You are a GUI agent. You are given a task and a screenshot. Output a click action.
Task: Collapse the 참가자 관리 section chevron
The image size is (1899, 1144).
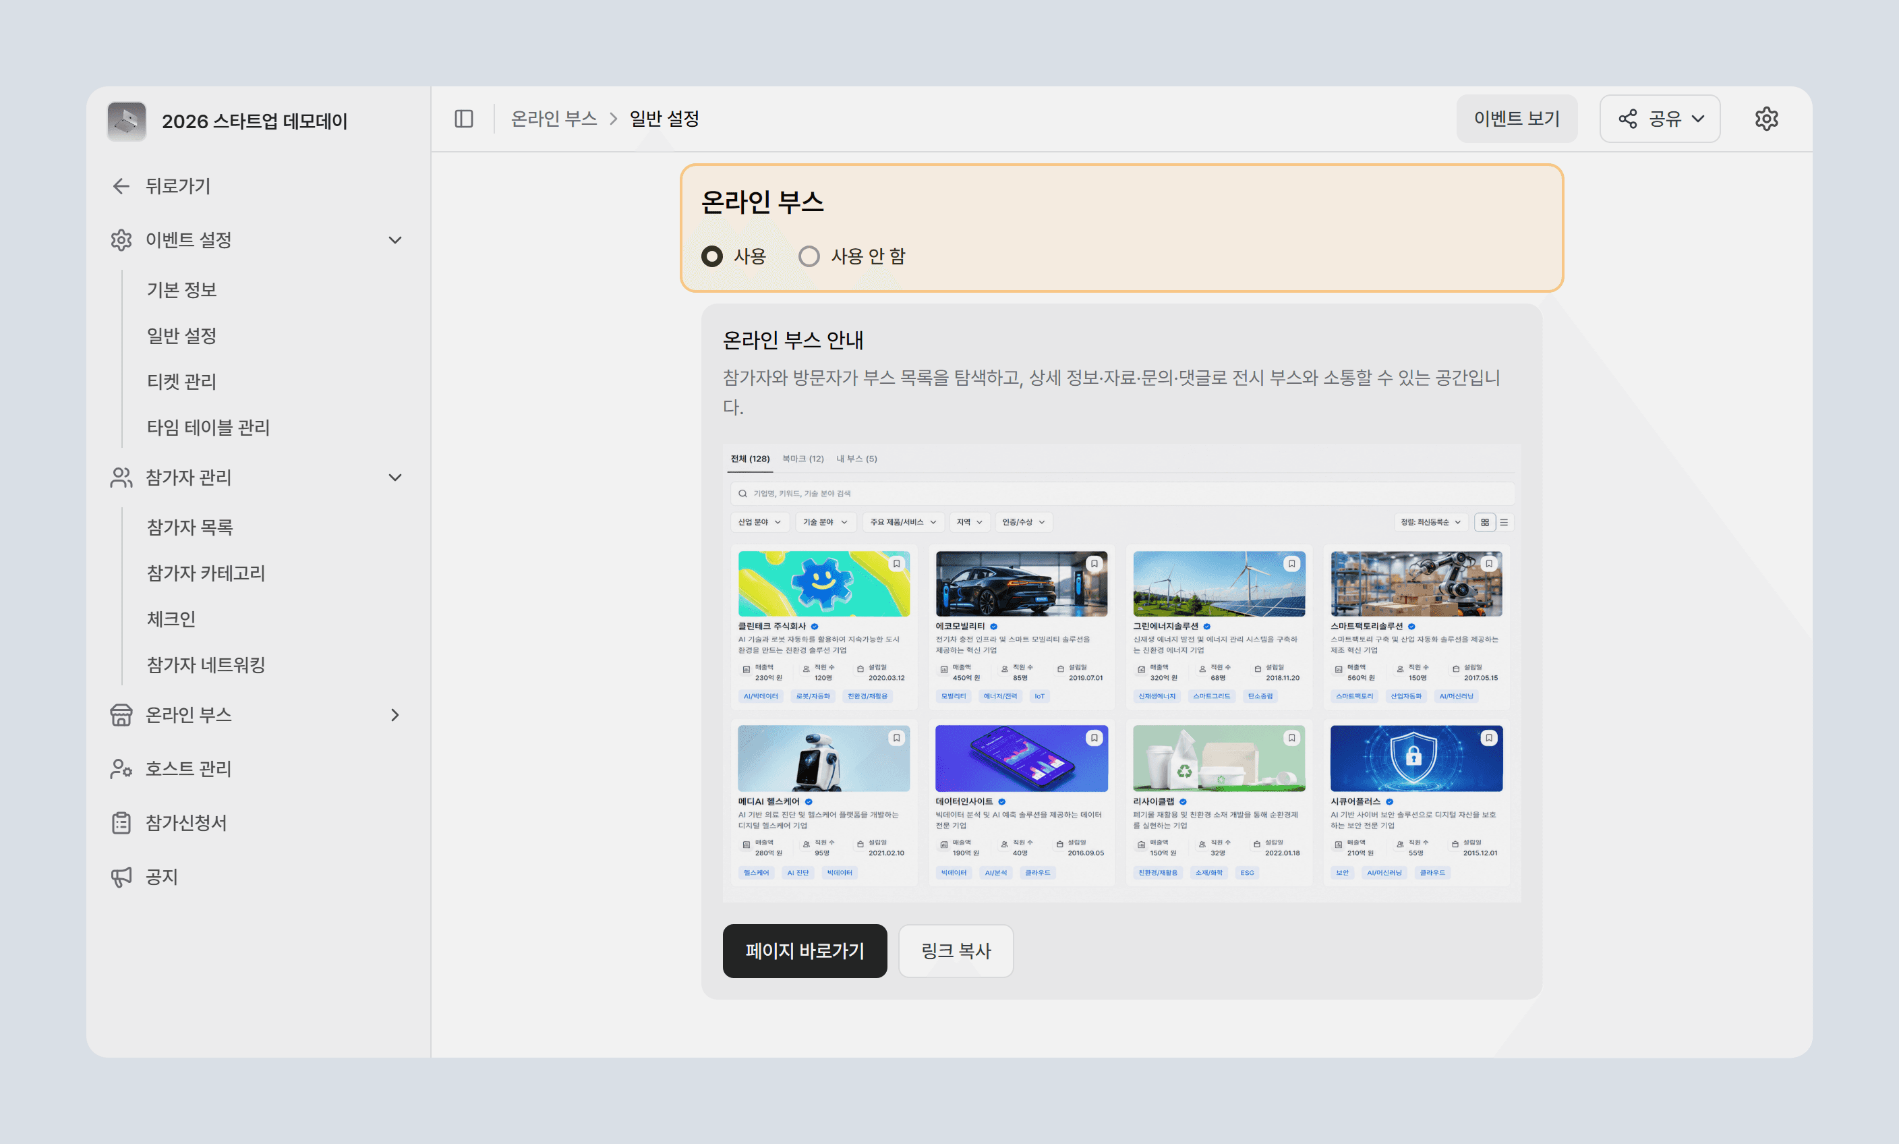395,477
